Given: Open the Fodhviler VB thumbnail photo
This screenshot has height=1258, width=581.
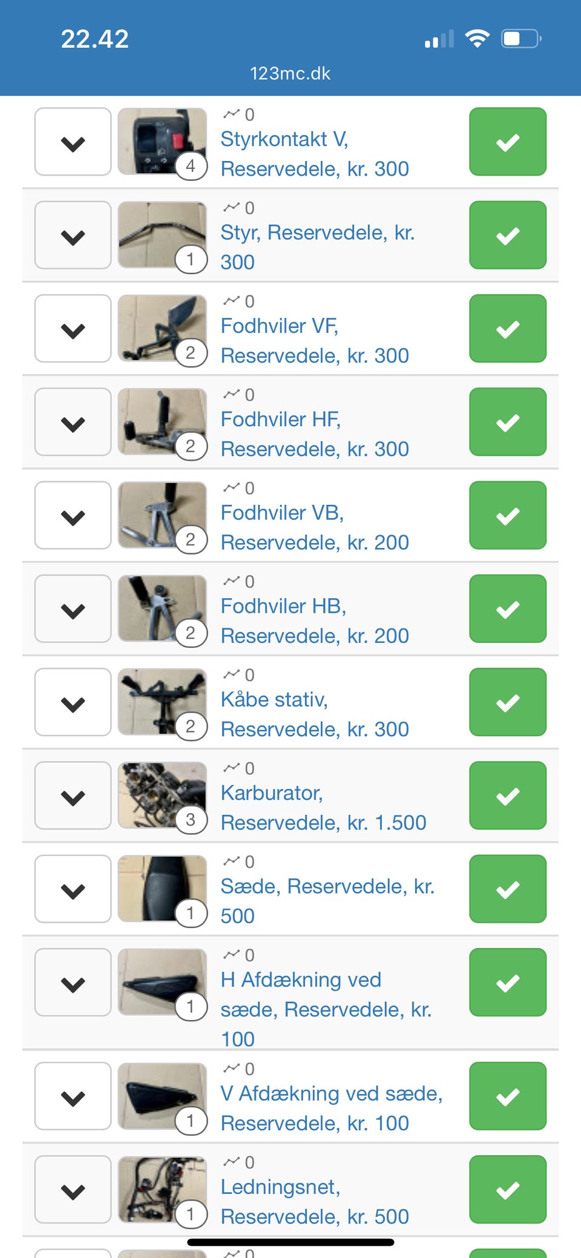Looking at the screenshot, I should (162, 515).
